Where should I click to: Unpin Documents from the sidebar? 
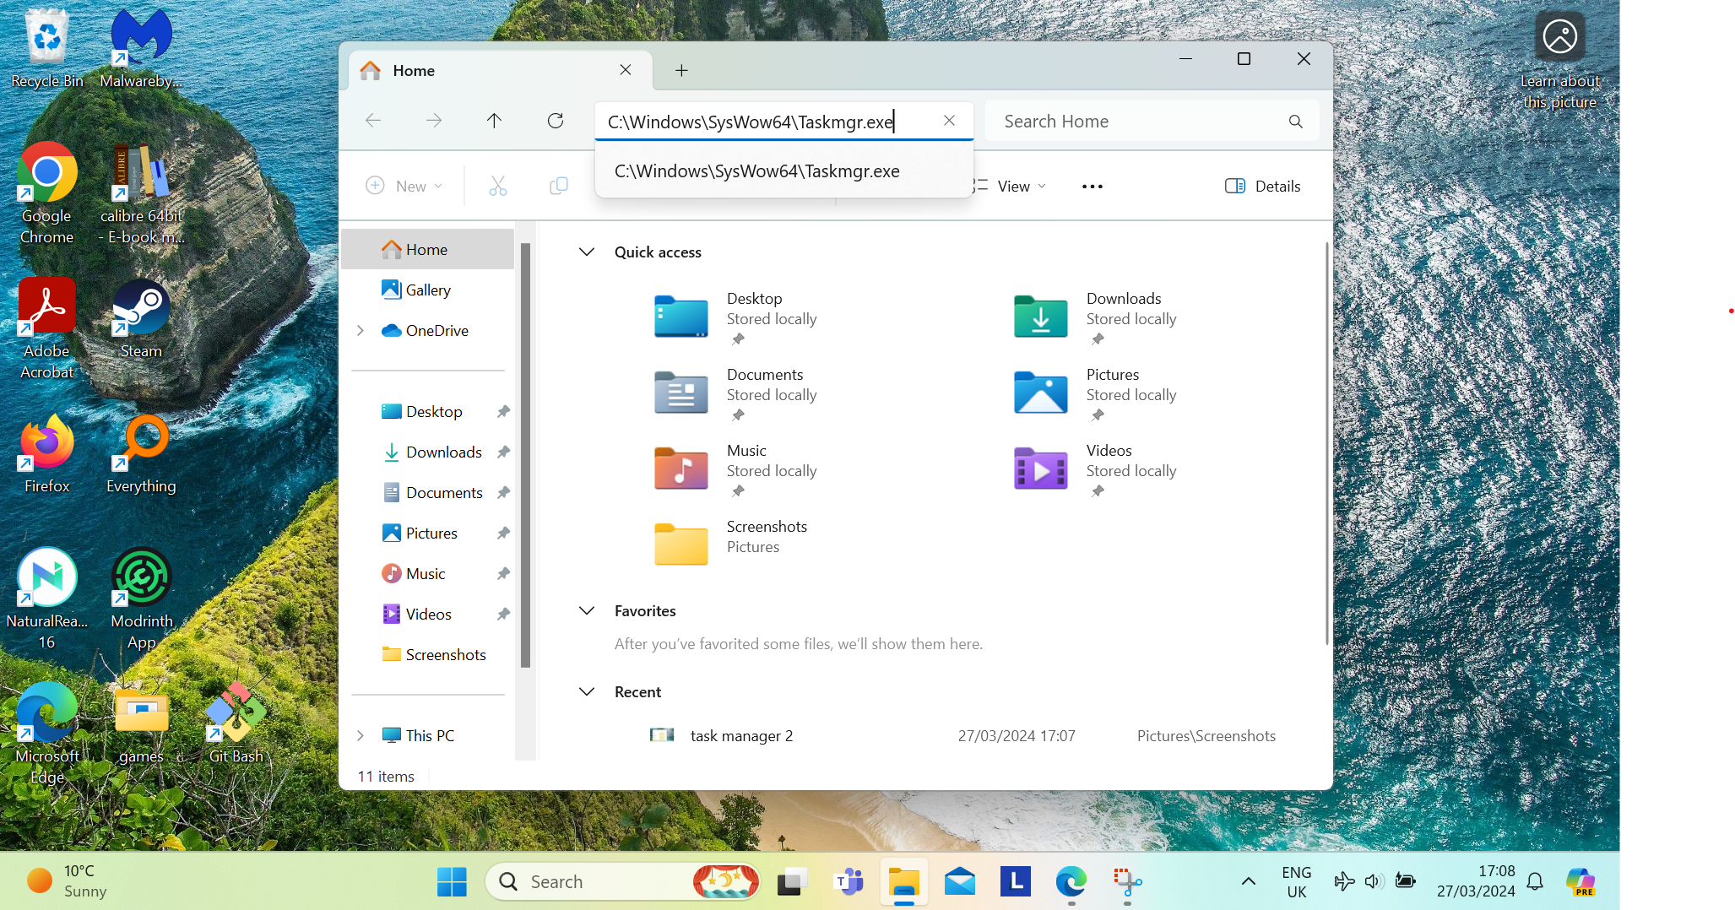pos(503,492)
